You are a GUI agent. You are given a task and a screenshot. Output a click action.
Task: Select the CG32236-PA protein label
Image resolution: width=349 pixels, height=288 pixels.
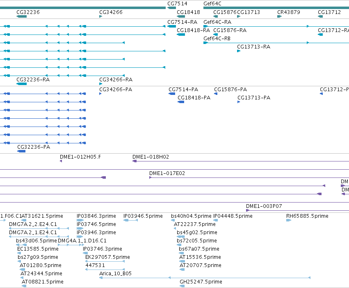pos(34,147)
